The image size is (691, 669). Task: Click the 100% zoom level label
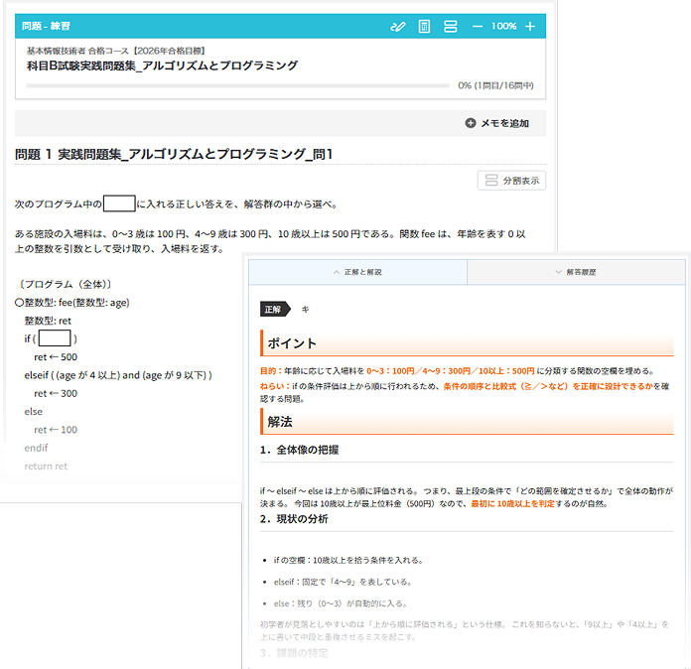[503, 26]
